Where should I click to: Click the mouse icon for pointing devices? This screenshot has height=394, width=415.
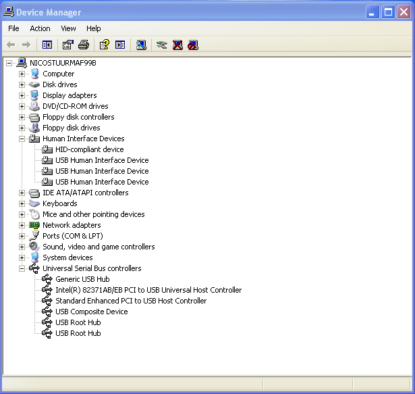(x=34, y=214)
